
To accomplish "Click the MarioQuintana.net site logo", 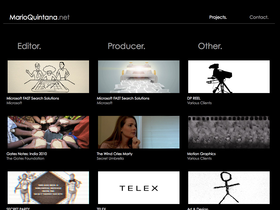I will click(x=39, y=17).
